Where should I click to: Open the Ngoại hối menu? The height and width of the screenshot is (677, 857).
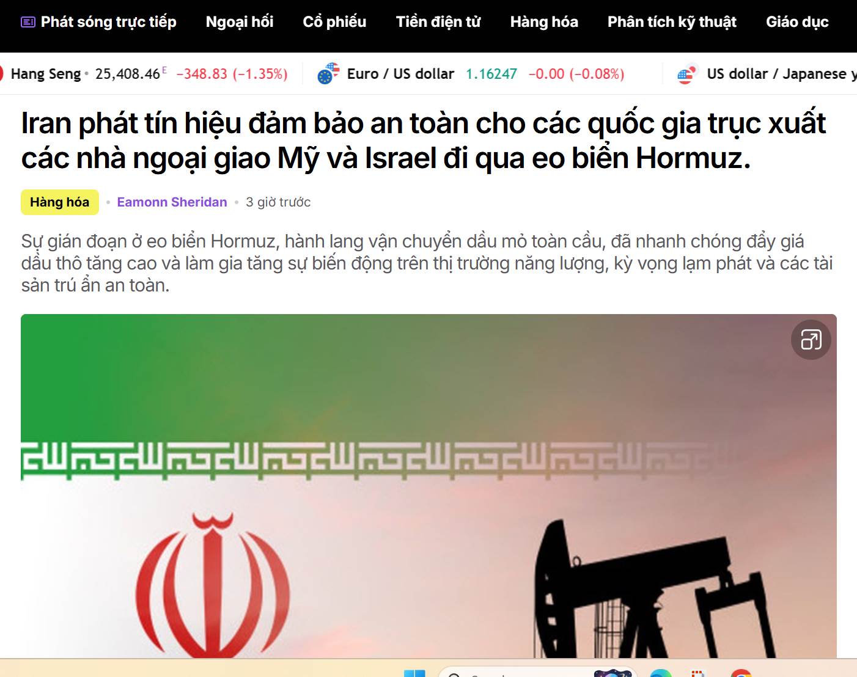click(240, 22)
